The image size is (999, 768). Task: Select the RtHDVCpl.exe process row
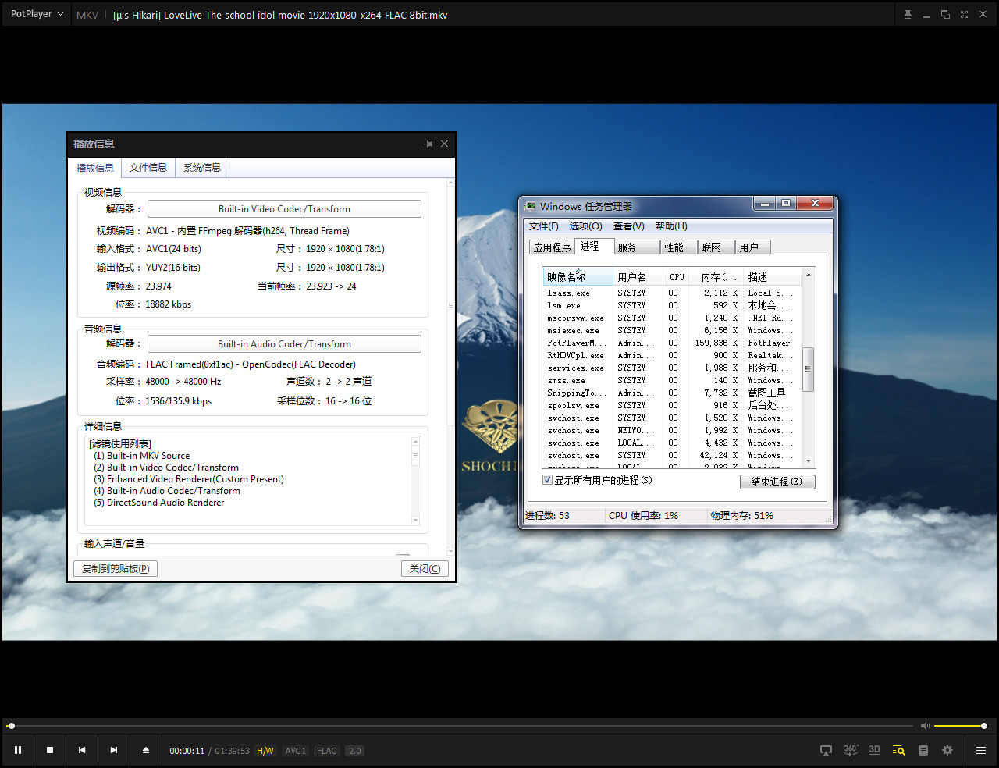[672, 355]
